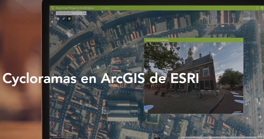Screen dimensions: 264x139
Task: Click the Street Smart Widget for ArcGIS demo title
Action: click(75, 8)
